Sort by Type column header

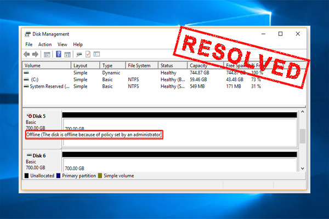point(112,65)
